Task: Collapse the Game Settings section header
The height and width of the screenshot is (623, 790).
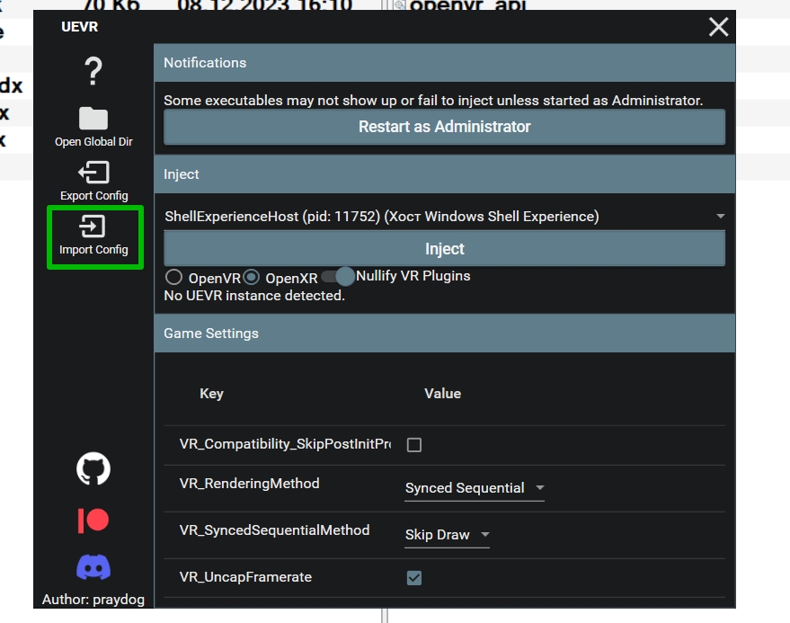Action: [444, 334]
